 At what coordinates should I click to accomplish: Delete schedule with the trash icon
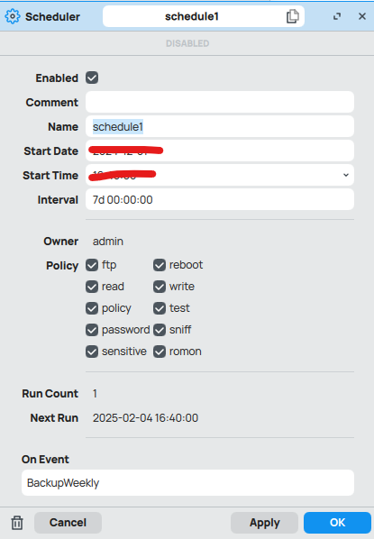pyautogui.click(x=17, y=523)
